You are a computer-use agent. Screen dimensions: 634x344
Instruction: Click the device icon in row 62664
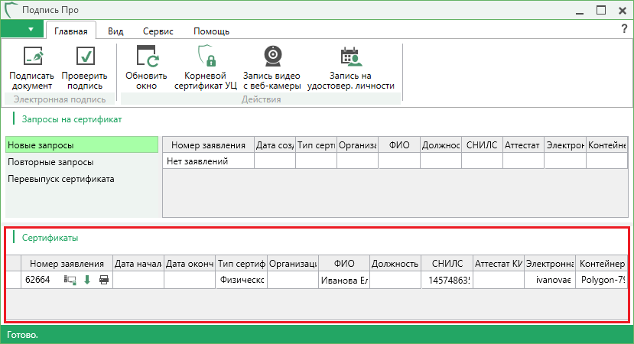coord(70,280)
